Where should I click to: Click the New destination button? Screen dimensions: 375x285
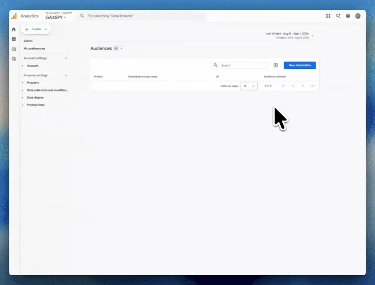300,65
